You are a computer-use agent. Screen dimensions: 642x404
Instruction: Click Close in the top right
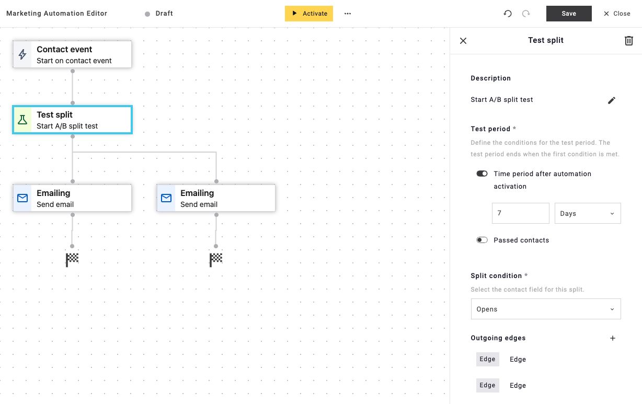coord(617,14)
